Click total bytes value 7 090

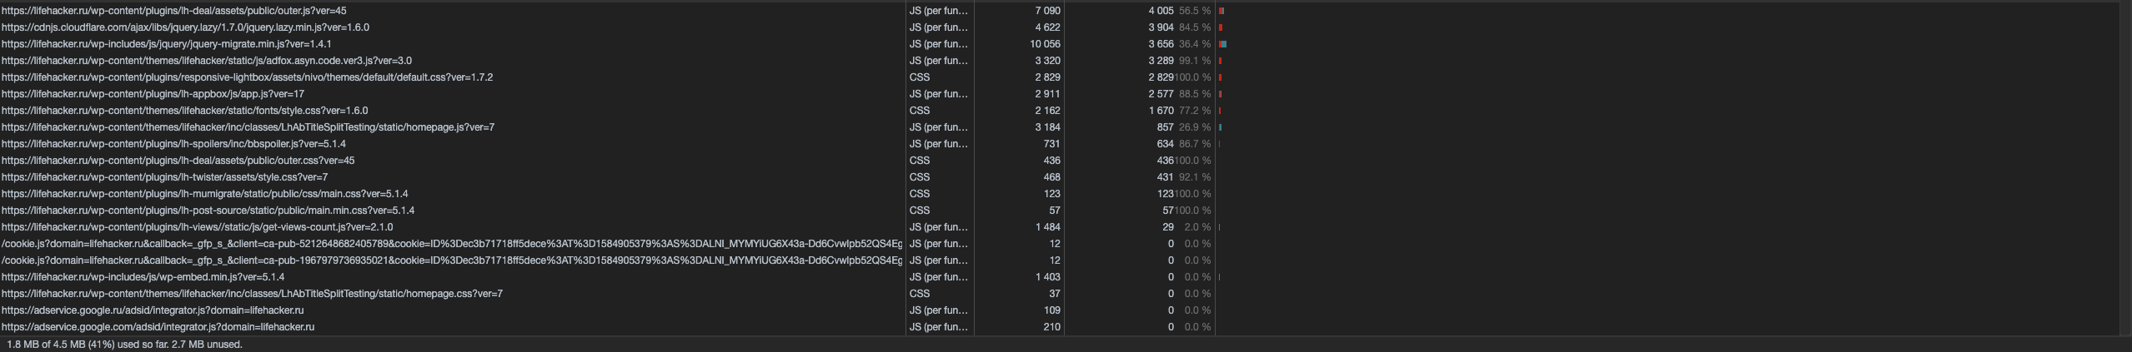pos(1047,11)
